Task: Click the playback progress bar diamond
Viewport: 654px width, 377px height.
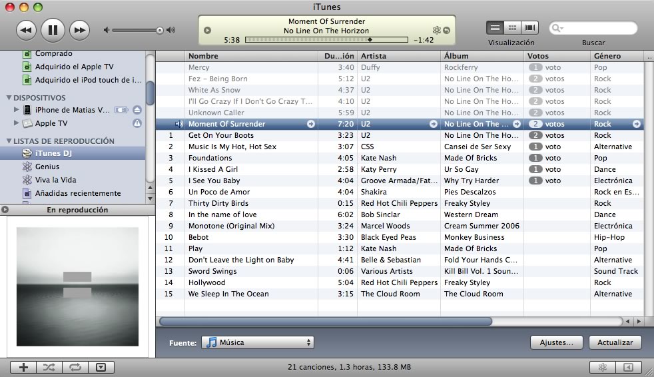Action: [370, 40]
